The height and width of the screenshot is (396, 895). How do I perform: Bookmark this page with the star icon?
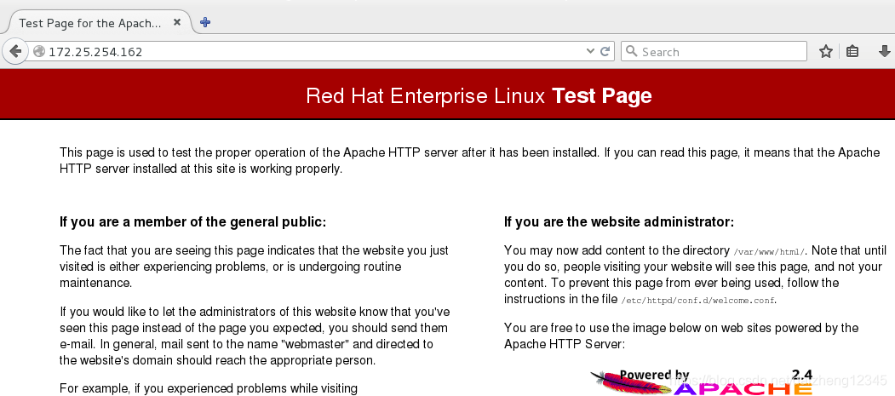tap(825, 51)
